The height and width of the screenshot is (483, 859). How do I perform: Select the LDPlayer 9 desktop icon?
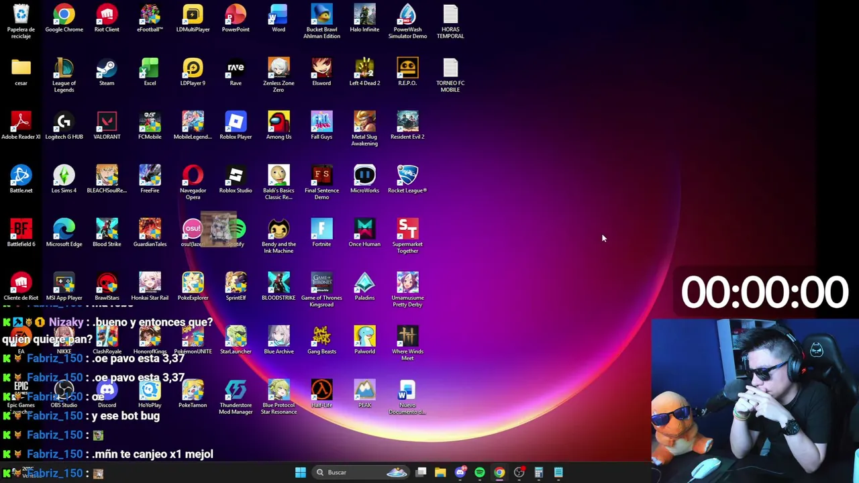click(193, 72)
